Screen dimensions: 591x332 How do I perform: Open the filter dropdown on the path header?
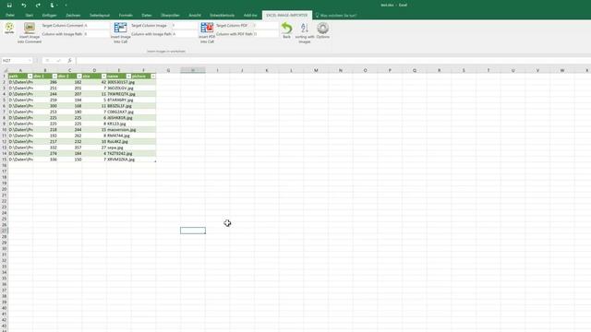click(x=30, y=77)
